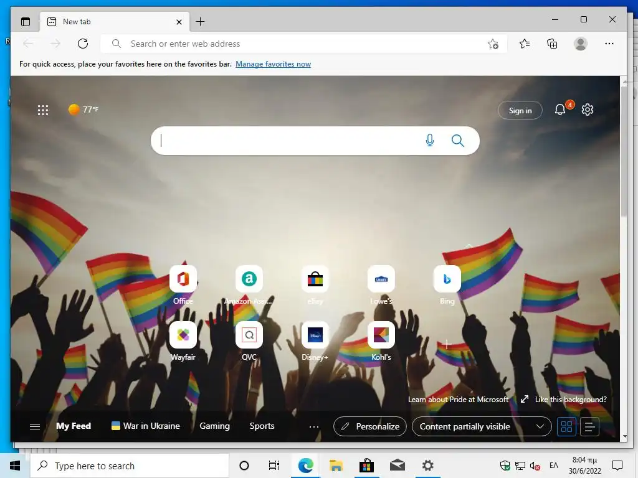Refresh the page

(x=83, y=44)
